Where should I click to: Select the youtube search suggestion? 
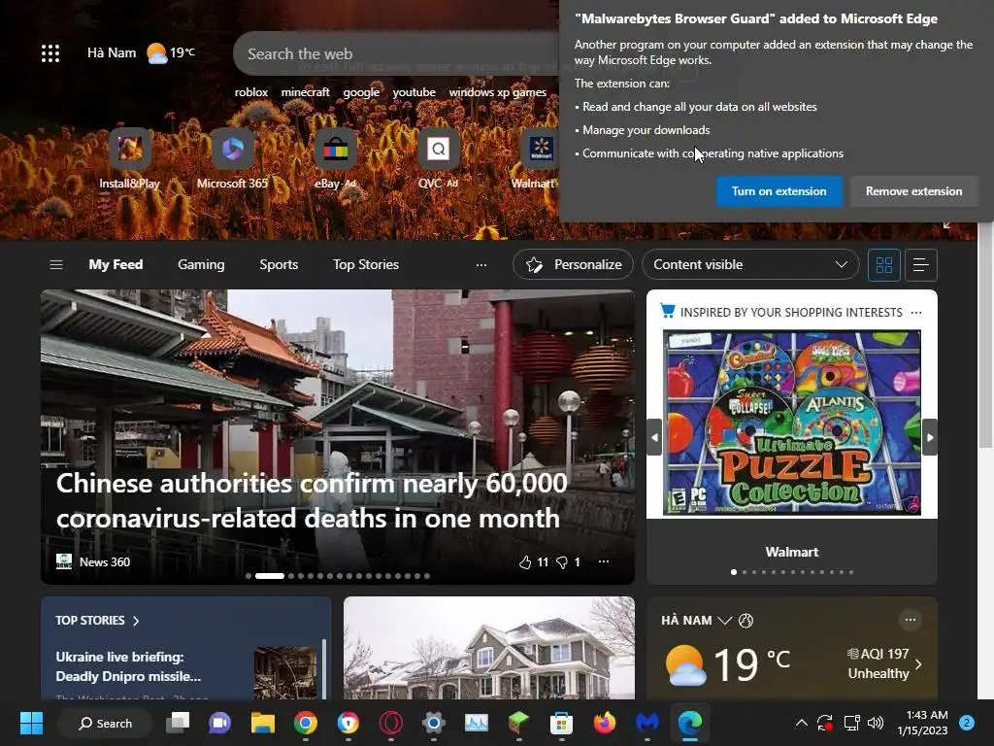click(x=414, y=92)
